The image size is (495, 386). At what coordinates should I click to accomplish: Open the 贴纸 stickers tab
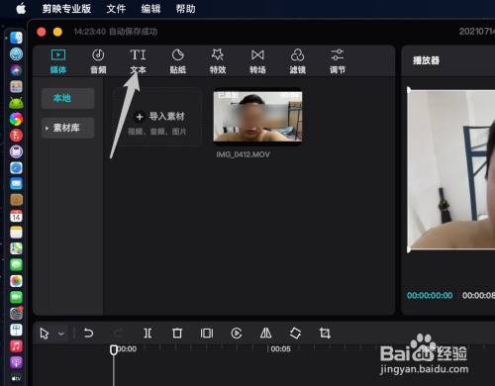click(x=178, y=61)
